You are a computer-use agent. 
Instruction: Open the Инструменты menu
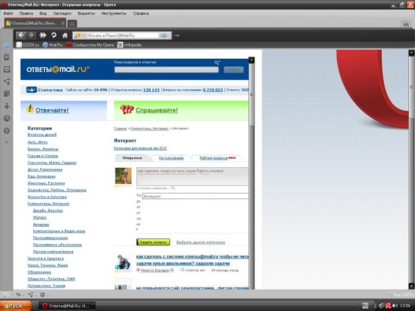tap(114, 13)
